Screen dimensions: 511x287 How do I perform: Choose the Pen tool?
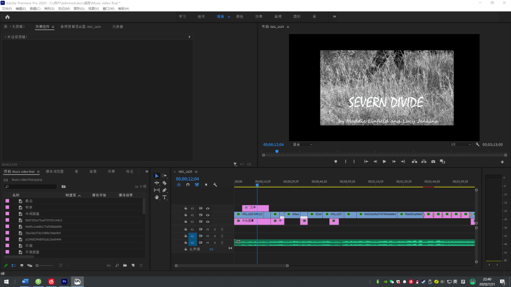(164, 190)
